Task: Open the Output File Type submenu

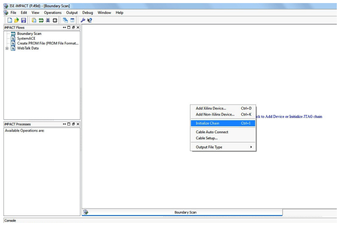Action: point(223,147)
